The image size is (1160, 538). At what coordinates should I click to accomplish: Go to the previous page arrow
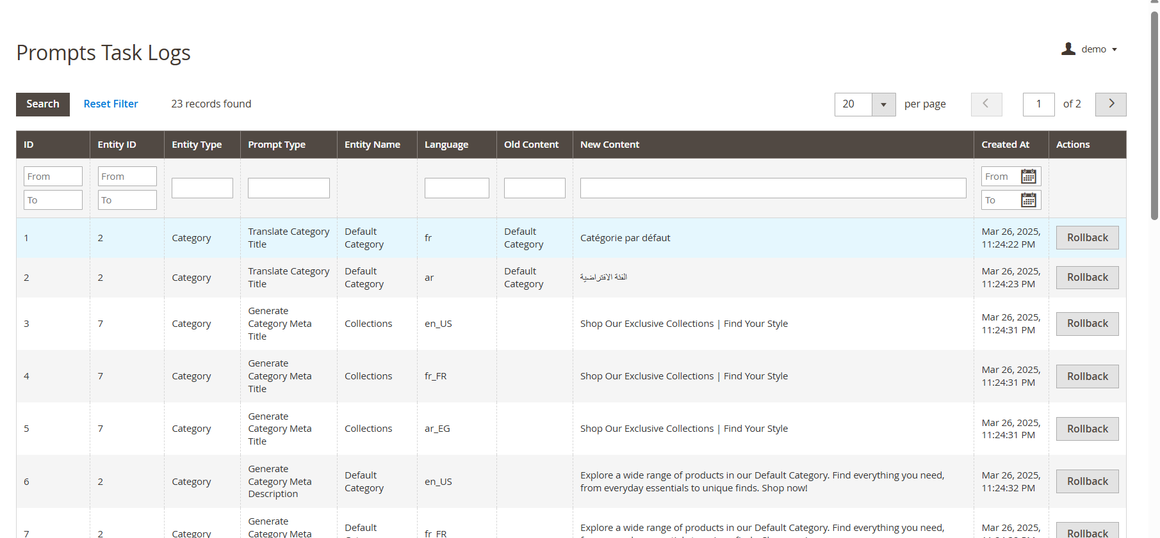[x=986, y=104]
